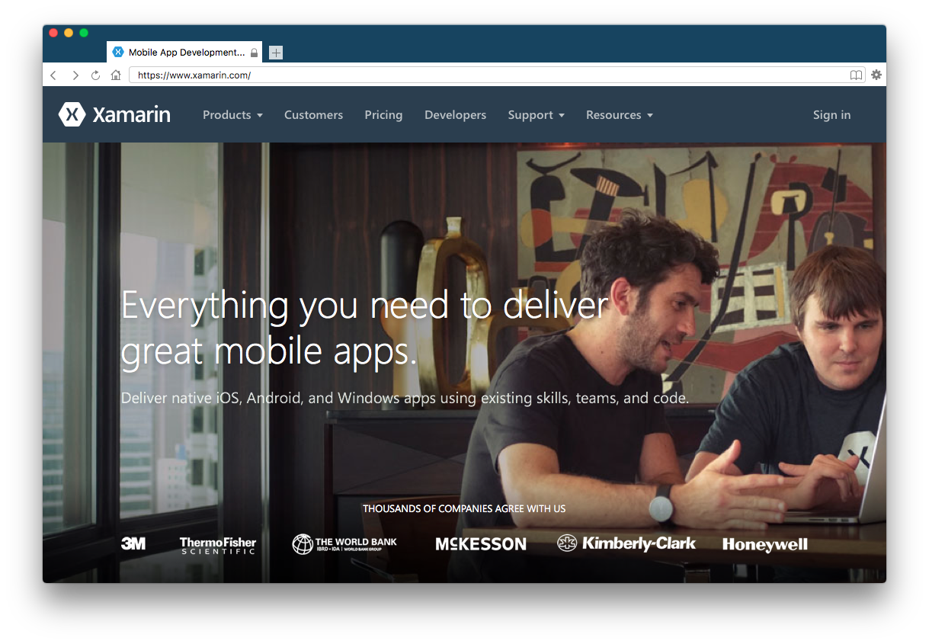Click the Kimberly-Clark logo
The width and height of the screenshot is (929, 644).
click(626, 543)
